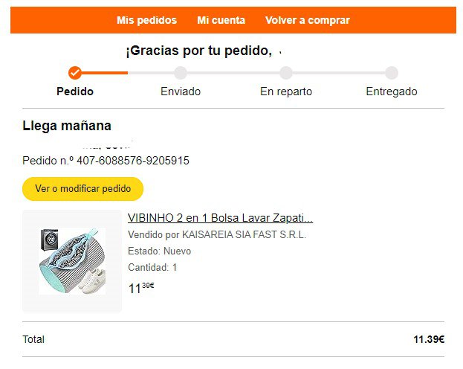Image resolution: width=463 pixels, height=369 pixels.
Task: Click the orange checkmark Pedido step icon
Action: 75,73
